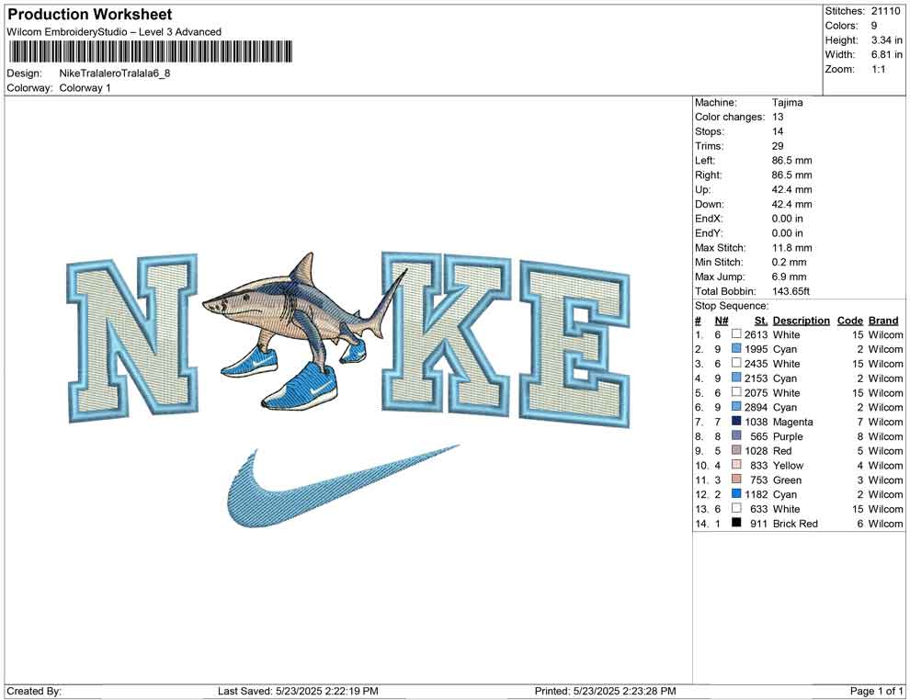Image resolution: width=910 pixels, height=700 pixels.
Task: Click the swatch for 565 Purple
Action: point(736,435)
